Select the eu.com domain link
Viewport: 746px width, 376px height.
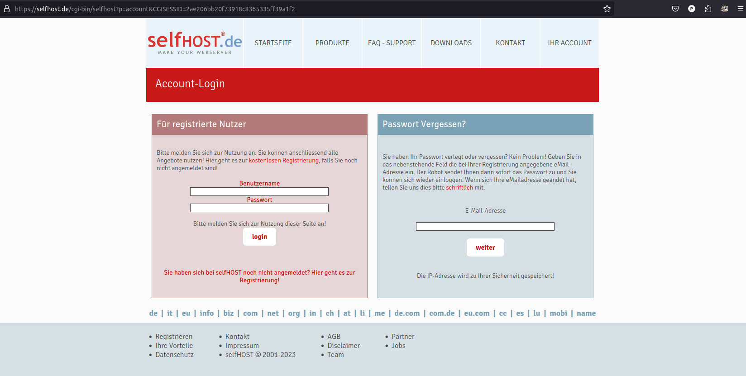point(477,313)
